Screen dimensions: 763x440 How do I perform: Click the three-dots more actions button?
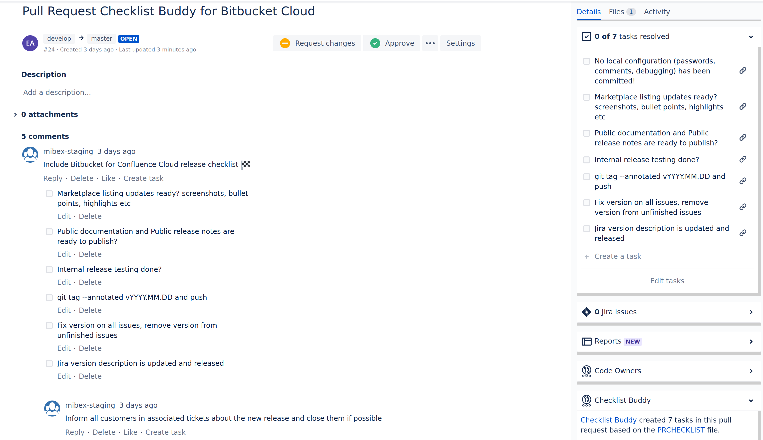(430, 43)
